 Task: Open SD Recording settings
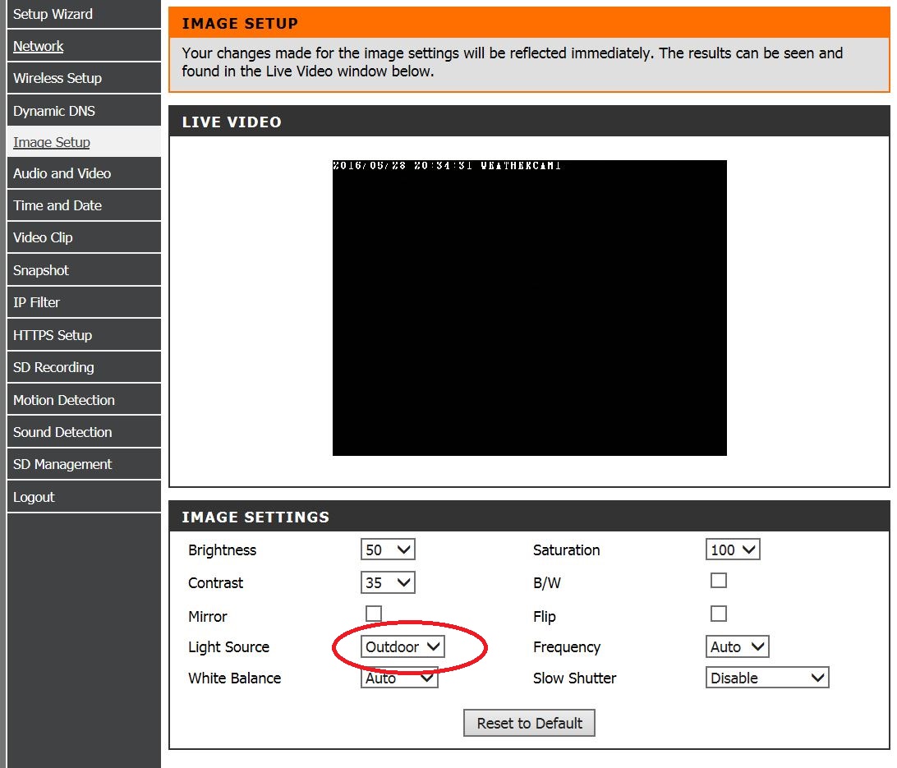[53, 368]
